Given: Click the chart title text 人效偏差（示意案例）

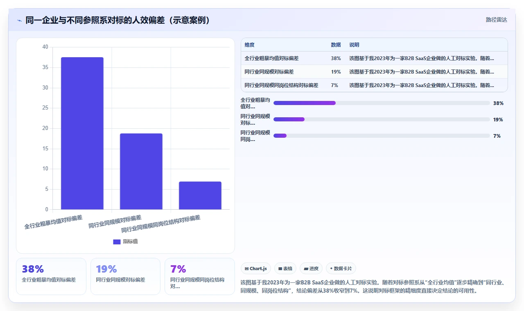Looking at the screenshot, I should click(x=170, y=20).
